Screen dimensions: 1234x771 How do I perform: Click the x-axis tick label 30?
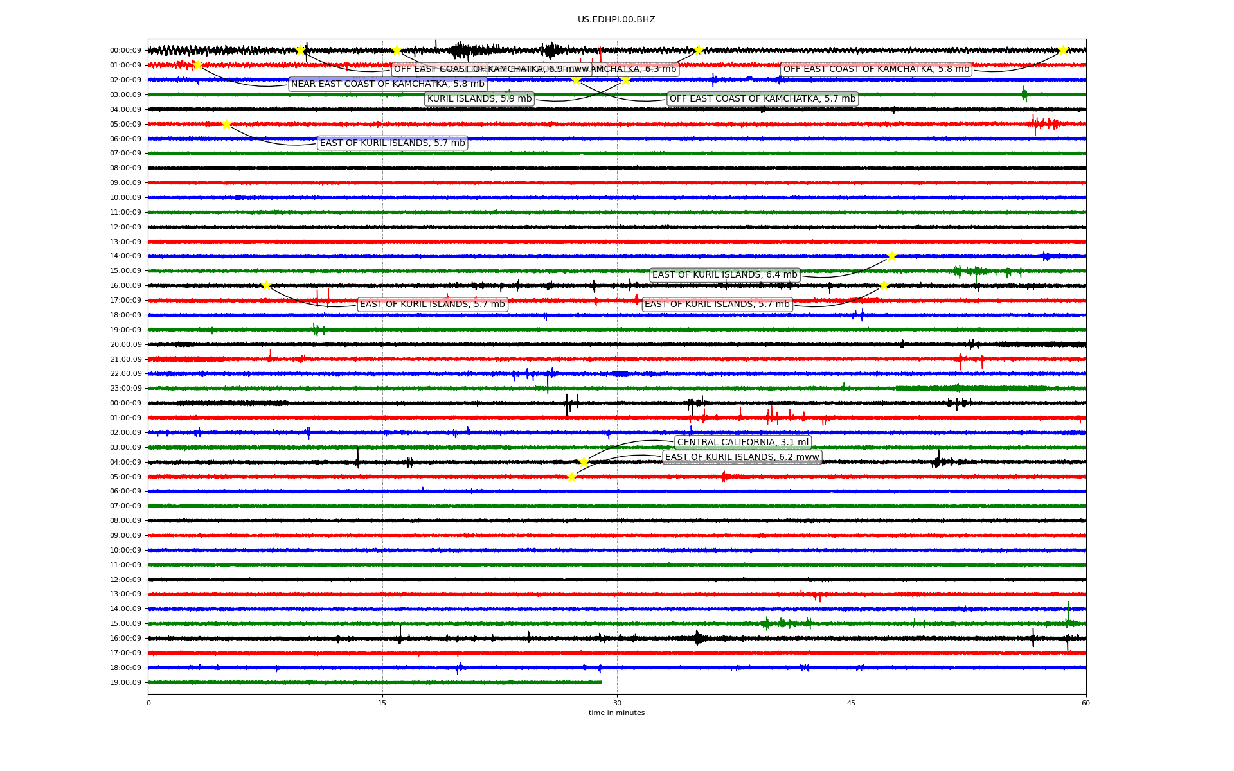[617, 703]
